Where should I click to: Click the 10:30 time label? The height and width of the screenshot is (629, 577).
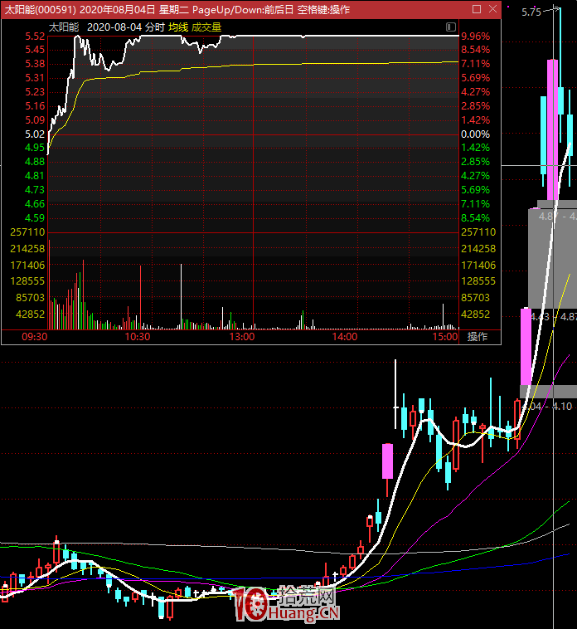[x=138, y=337]
